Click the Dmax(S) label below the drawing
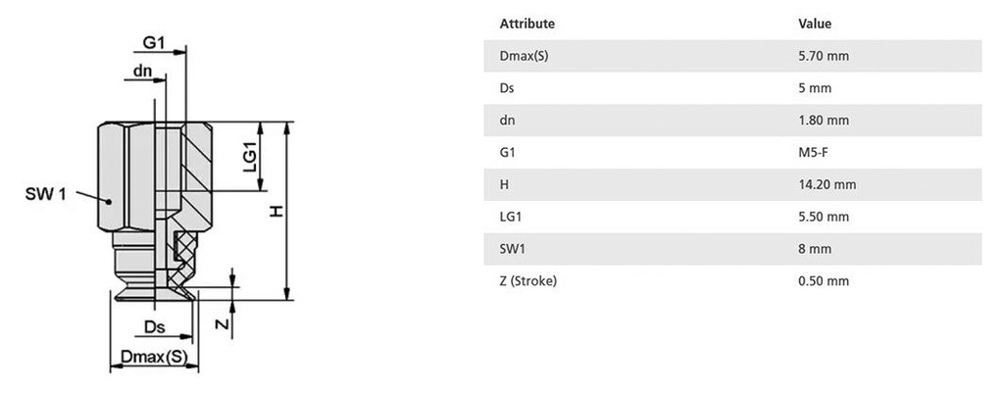This screenshot has height=393, width=1004. pyautogui.click(x=153, y=357)
